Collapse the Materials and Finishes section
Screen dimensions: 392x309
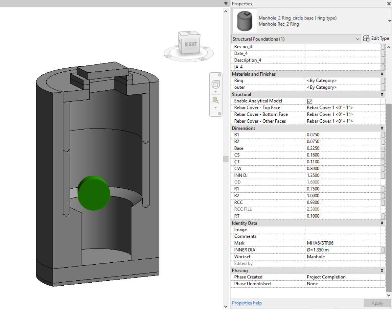click(382, 74)
